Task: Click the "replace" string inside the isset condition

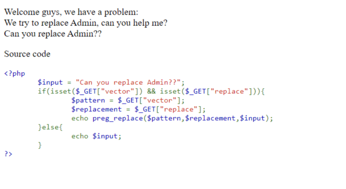Action: click(x=230, y=91)
